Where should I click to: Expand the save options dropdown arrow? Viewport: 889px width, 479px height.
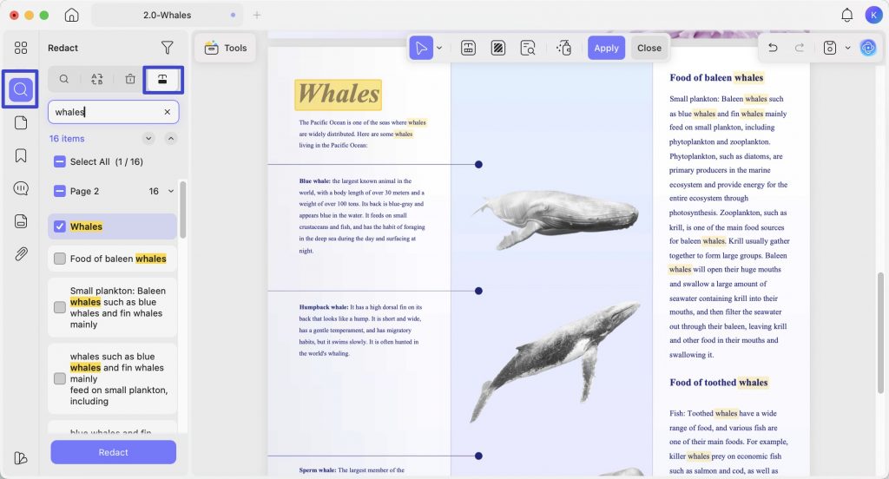(x=847, y=48)
